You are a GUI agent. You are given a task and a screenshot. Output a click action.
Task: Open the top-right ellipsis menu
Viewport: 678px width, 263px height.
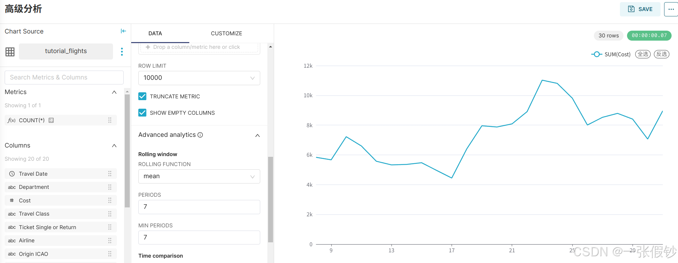click(x=671, y=9)
